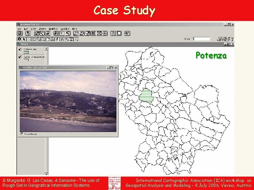
Task: Click the View1 window title icon
Action: pyautogui.click(x=18, y=44)
